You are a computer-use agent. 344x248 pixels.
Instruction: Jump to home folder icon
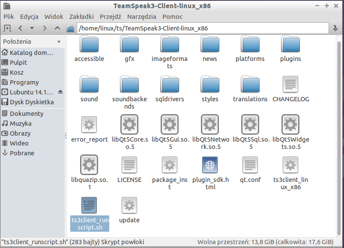(x=70, y=28)
